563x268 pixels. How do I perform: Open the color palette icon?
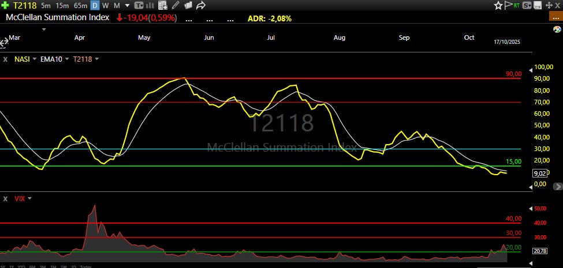tap(557, 29)
